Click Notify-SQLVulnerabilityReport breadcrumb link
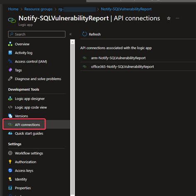Image resolution: width=196 pixels, height=196 pixels. tap(126, 9)
